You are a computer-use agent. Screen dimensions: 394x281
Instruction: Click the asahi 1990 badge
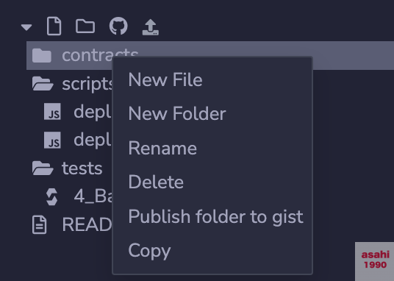click(x=375, y=261)
